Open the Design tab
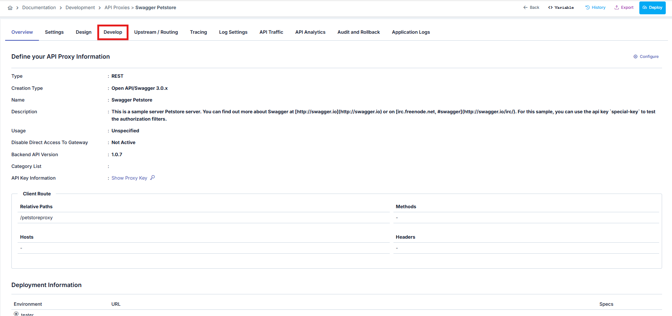This screenshot has width=672, height=316. click(x=84, y=32)
